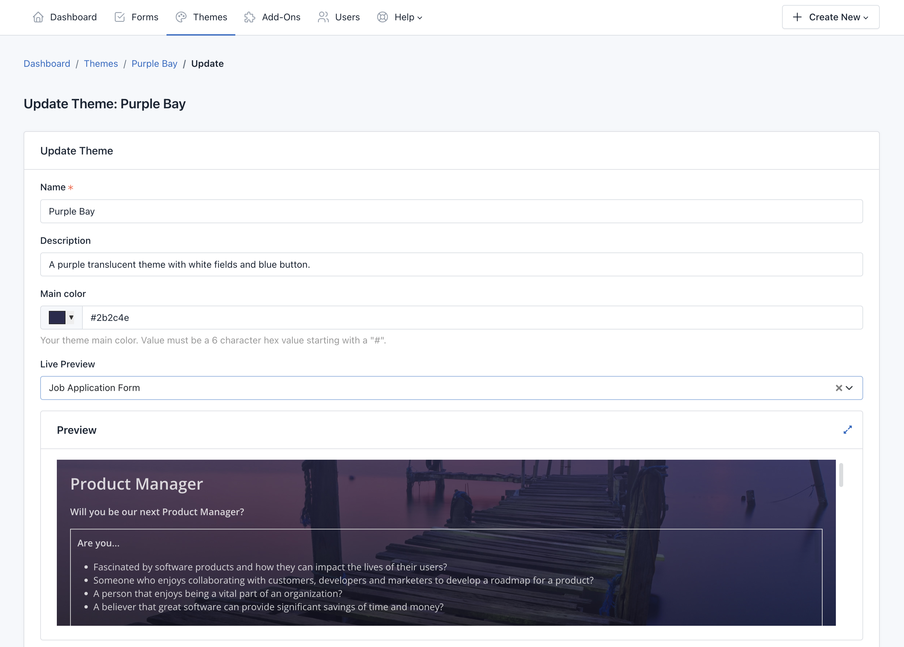Expand the main color picker arrow
The width and height of the screenshot is (904, 647).
(x=71, y=318)
